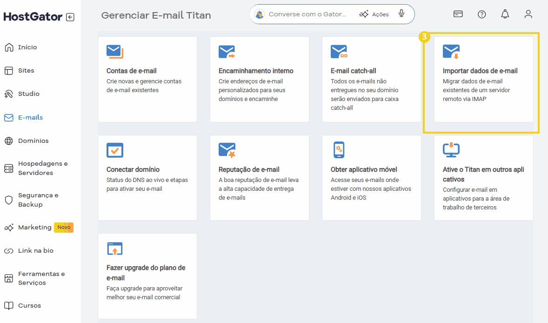The height and width of the screenshot is (323, 548).
Task: Open Ferramentas e Serviços menu item
Action: coord(41,278)
